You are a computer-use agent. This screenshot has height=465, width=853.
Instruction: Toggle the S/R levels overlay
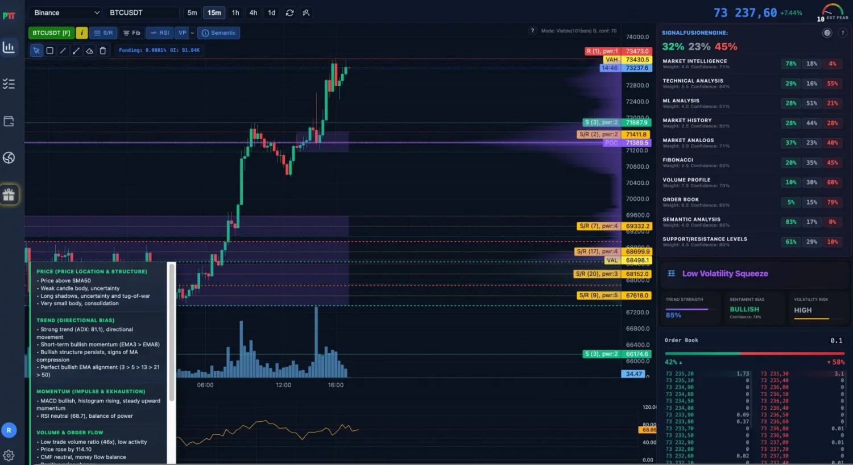[103, 33]
